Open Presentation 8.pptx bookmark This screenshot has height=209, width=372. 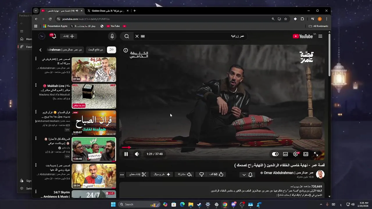[55, 26]
